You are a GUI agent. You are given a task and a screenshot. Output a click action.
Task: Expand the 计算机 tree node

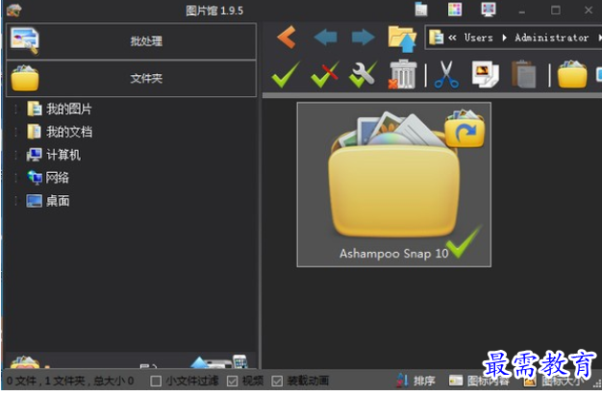click(15, 155)
